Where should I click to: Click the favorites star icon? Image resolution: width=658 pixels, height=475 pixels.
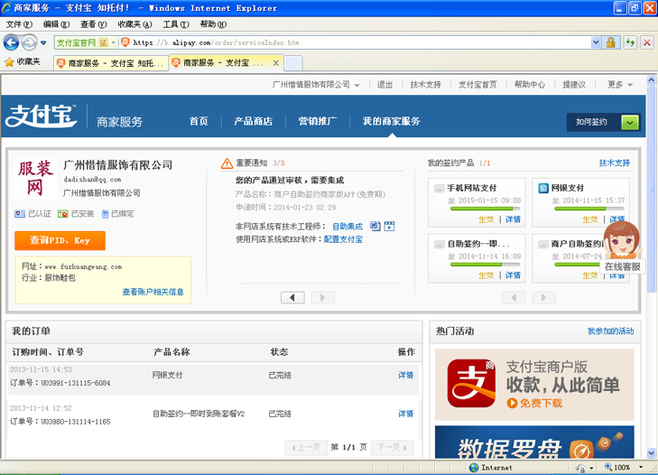point(10,61)
